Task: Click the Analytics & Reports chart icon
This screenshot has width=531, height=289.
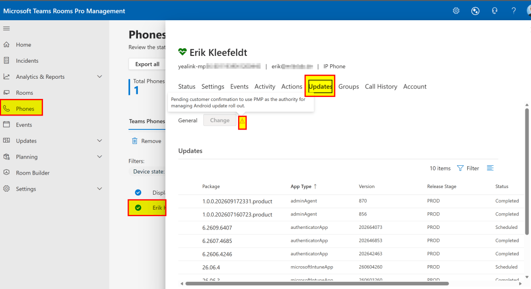Action: click(x=6, y=77)
